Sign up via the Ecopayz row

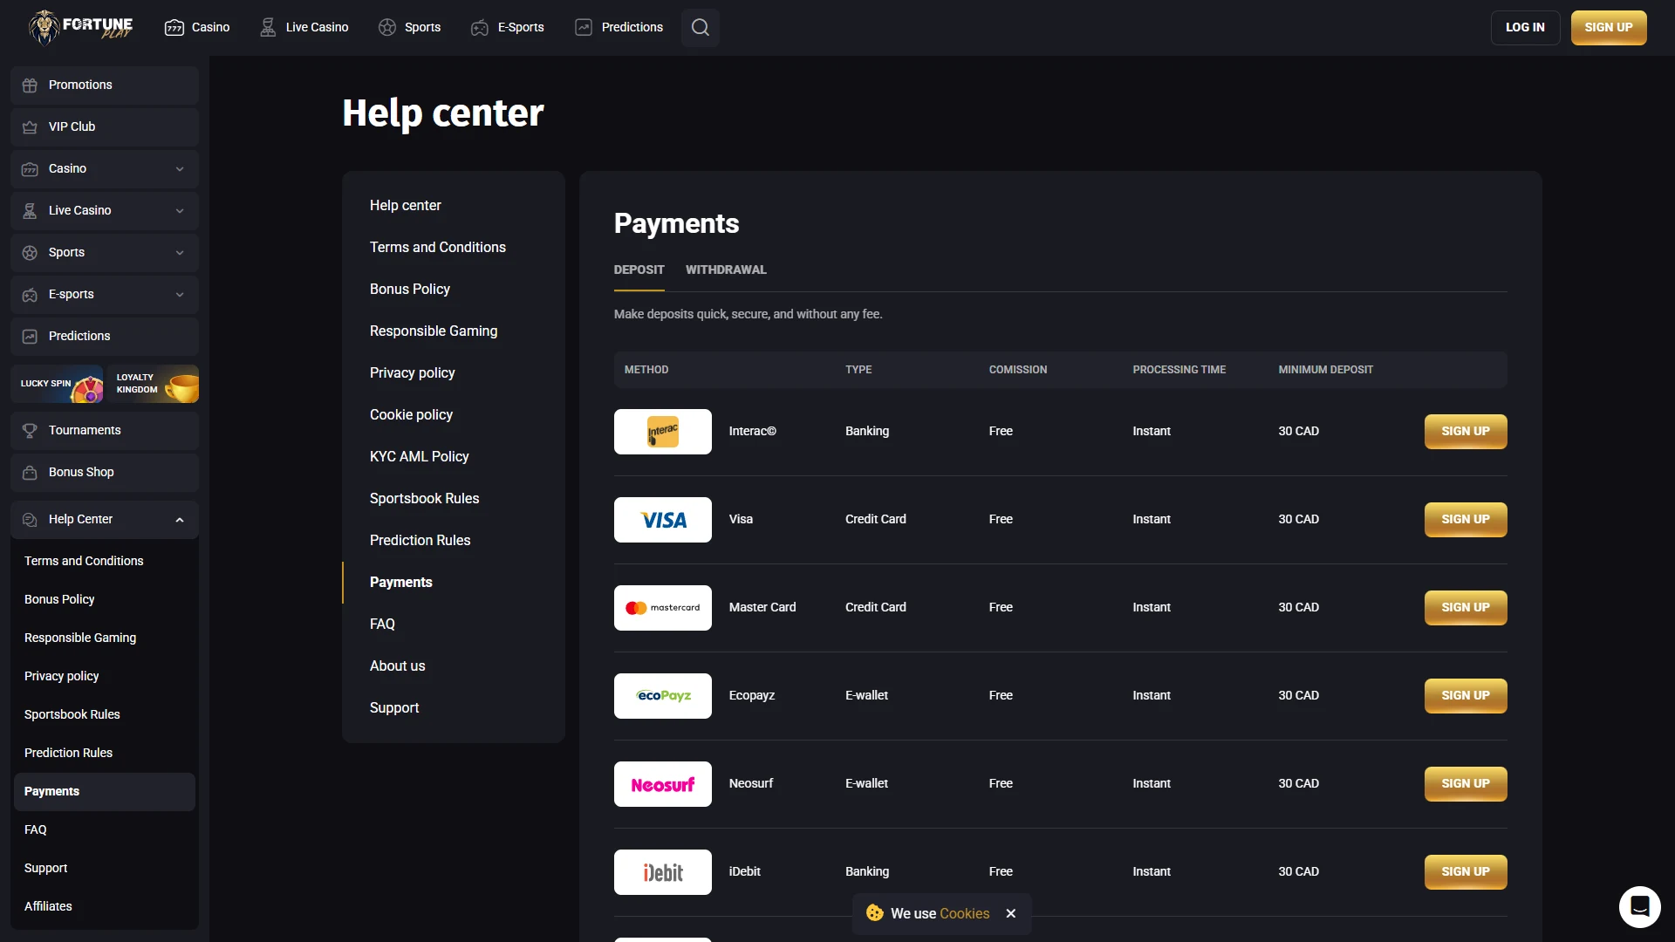(1466, 696)
